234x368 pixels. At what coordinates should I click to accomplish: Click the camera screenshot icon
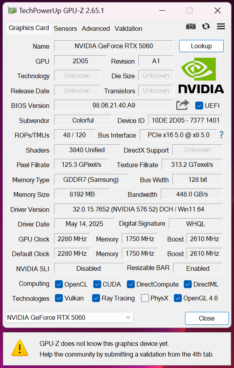pos(191,26)
